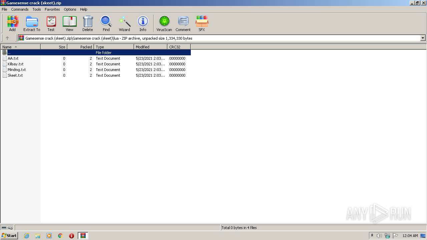Image resolution: width=427 pixels, height=240 pixels.
Task: Select the AA.txt file name
Action: [13, 58]
